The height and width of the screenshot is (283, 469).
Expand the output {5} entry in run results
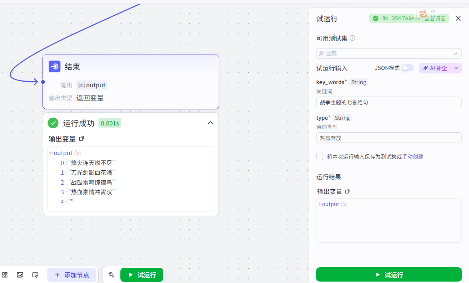(x=319, y=204)
